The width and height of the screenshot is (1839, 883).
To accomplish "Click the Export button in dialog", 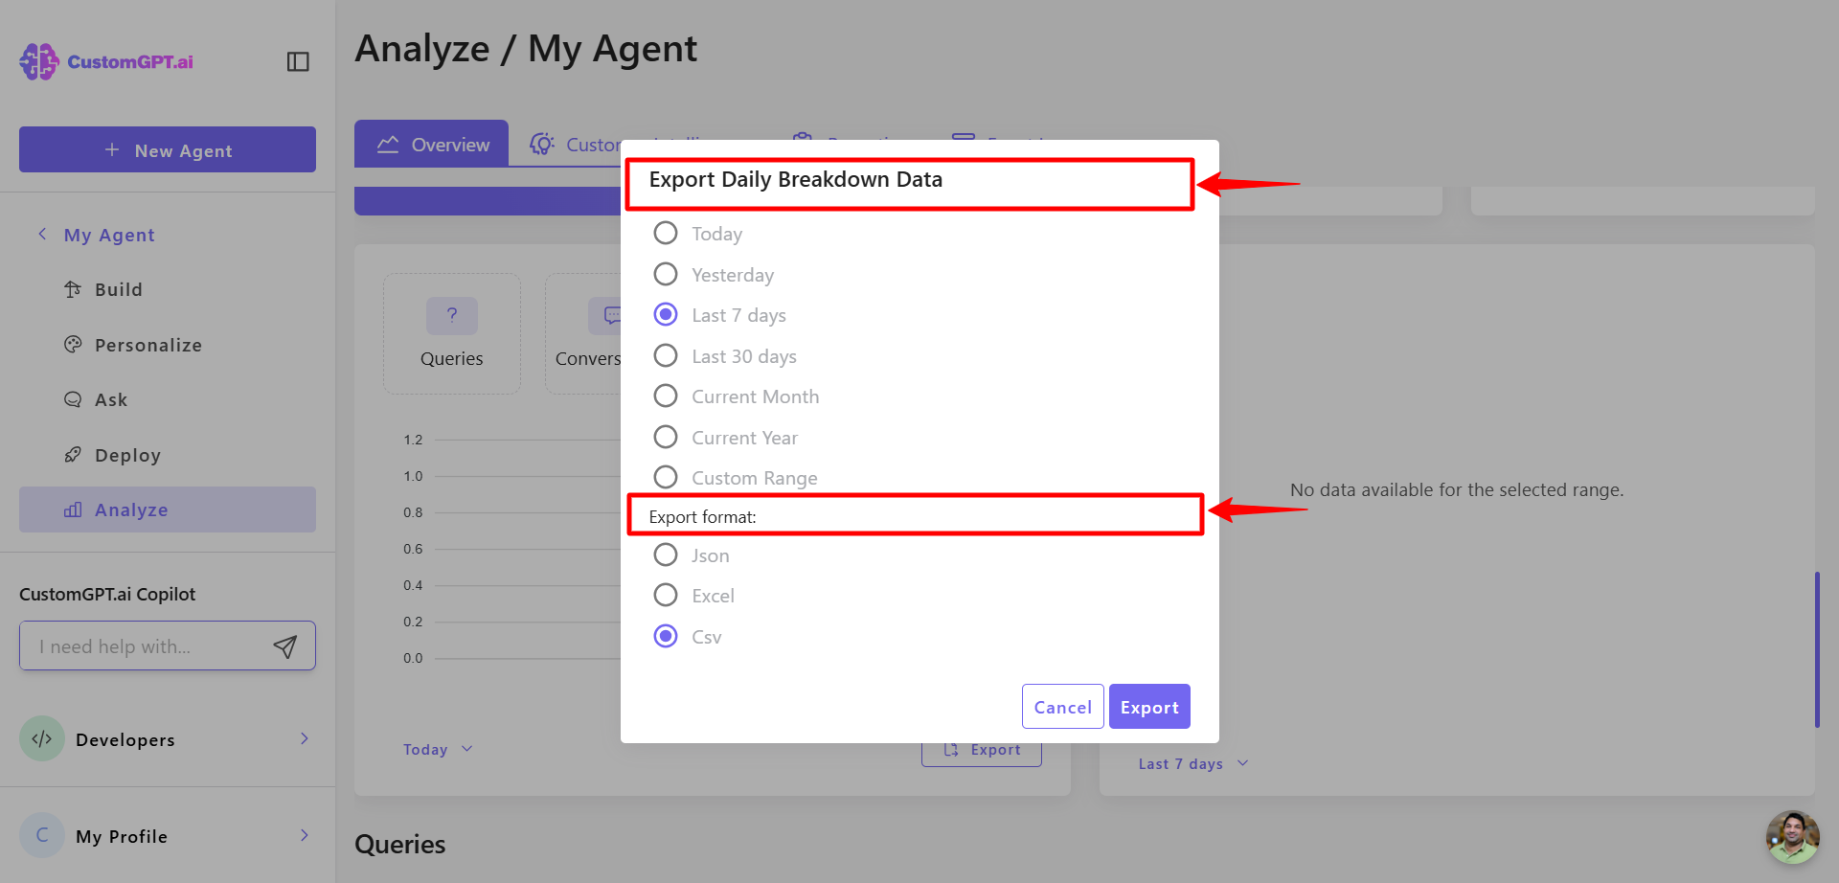I will coord(1149,707).
